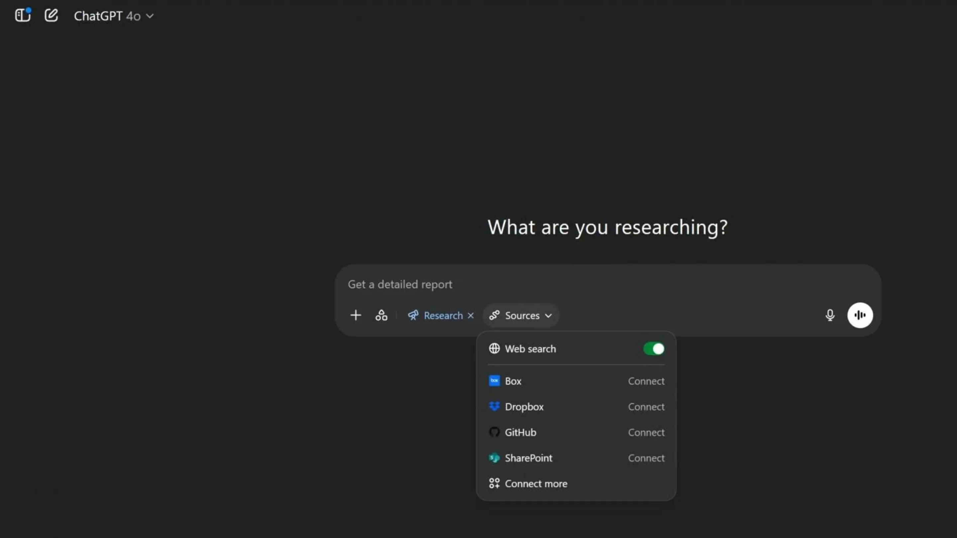This screenshot has height=538, width=957.
Task: Click the plus attach icon
Action: [x=356, y=315]
